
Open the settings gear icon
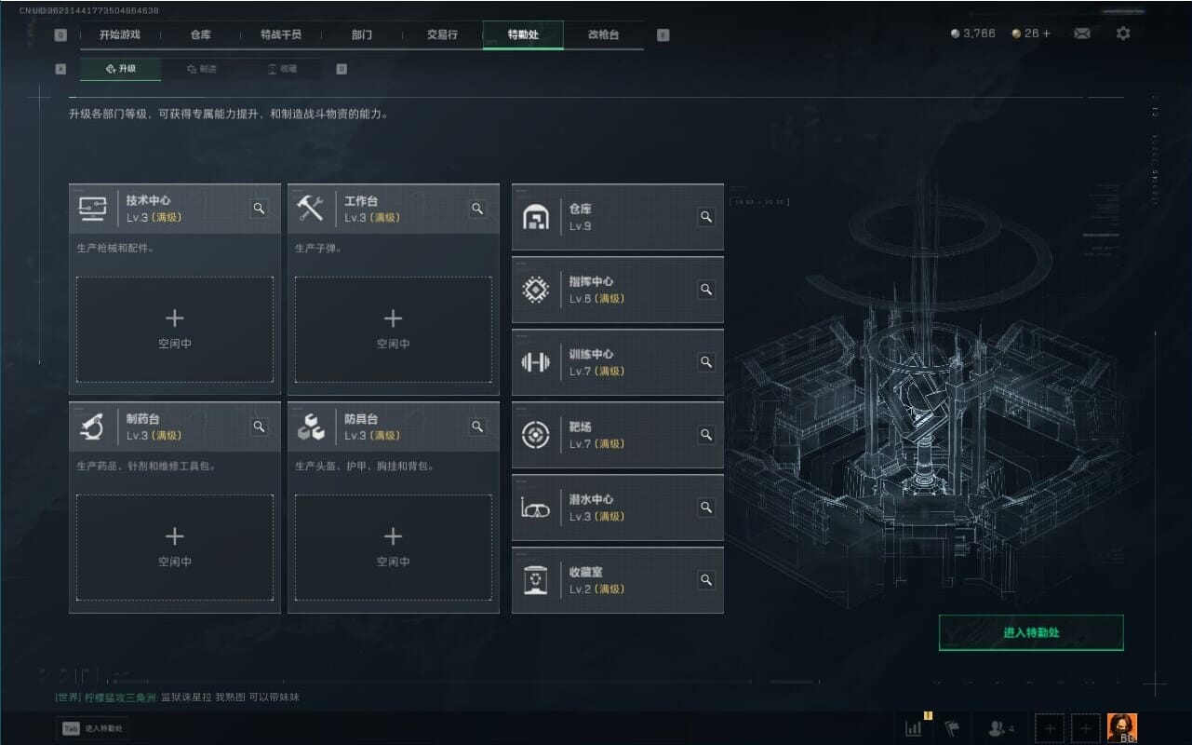click(1123, 34)
